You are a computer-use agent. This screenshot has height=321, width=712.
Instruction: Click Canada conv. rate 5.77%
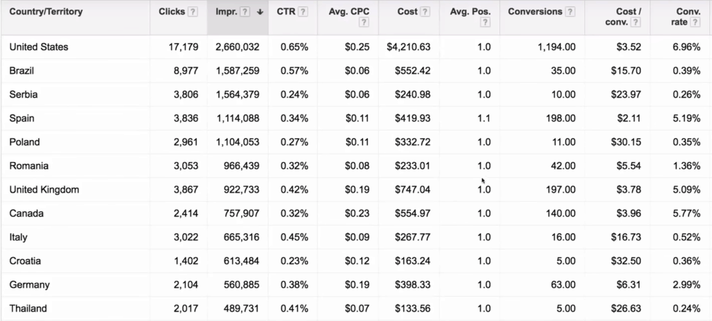point(687,213)
